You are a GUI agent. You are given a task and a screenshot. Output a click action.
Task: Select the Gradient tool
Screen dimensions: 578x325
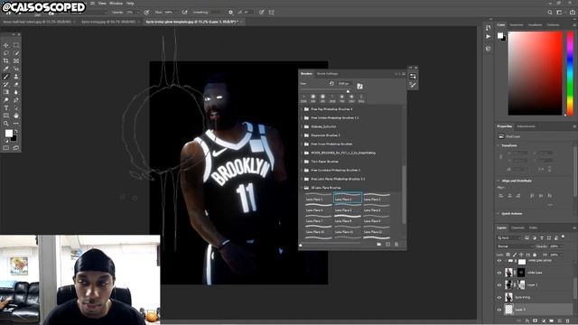pyautogui.click(x=6, y=92)
